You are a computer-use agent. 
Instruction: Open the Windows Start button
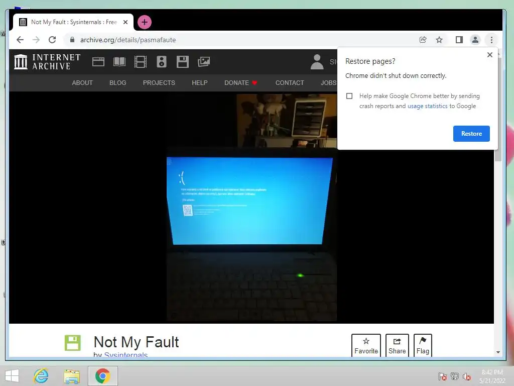pos(12,376)
